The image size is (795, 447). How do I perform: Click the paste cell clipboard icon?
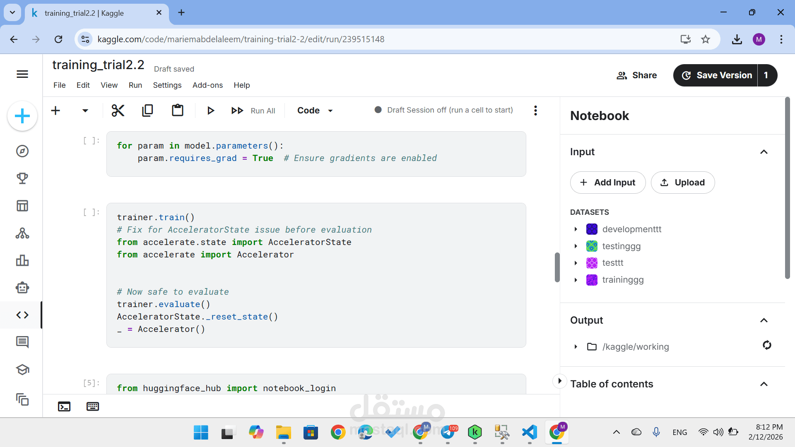[178, 111]
